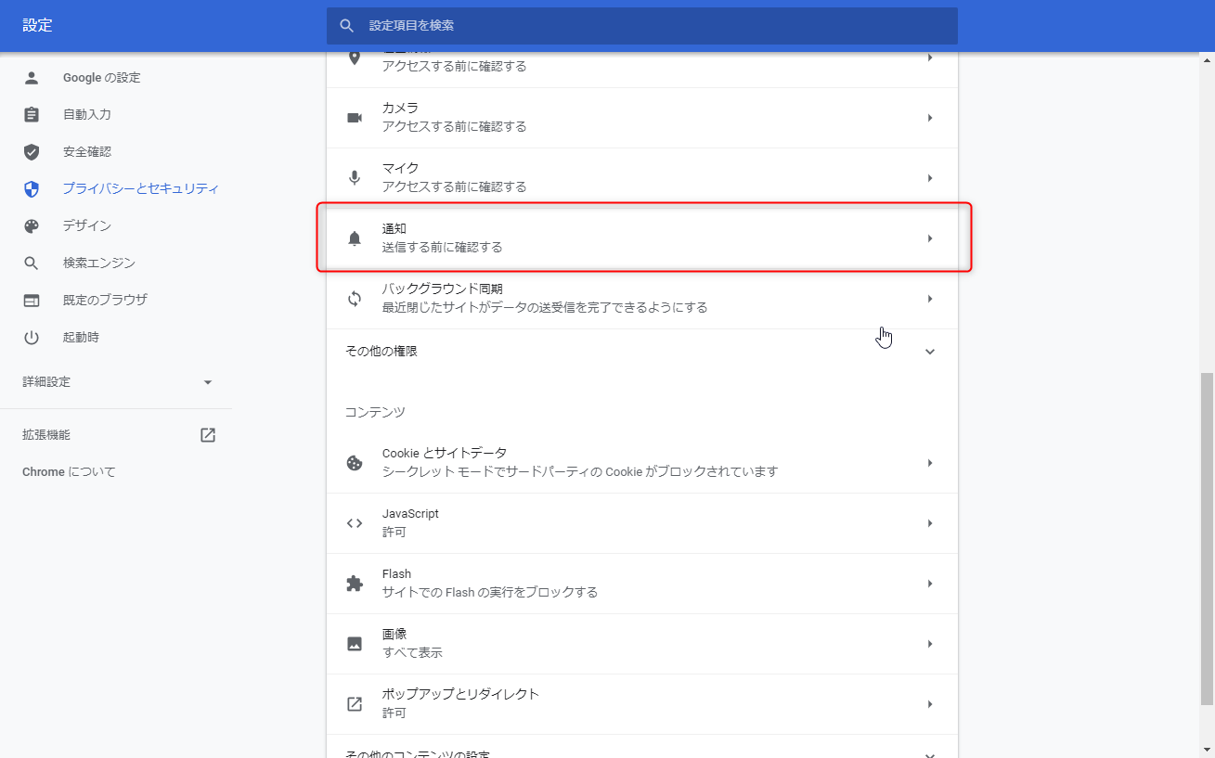1215x758 pixels.
Task: Click the palette icon for デザイン
Action: tap(32, 226)
